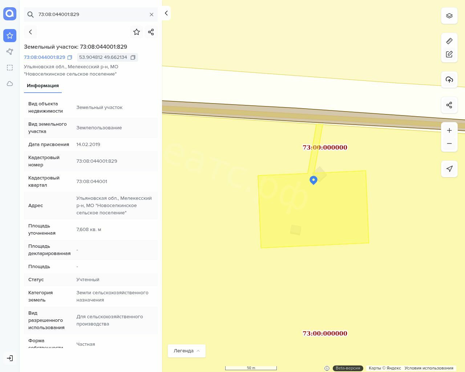The image size is (465, 372).
Task: Copy cadastral number 73:08:044001:829
Action: (x=70, y=57)
